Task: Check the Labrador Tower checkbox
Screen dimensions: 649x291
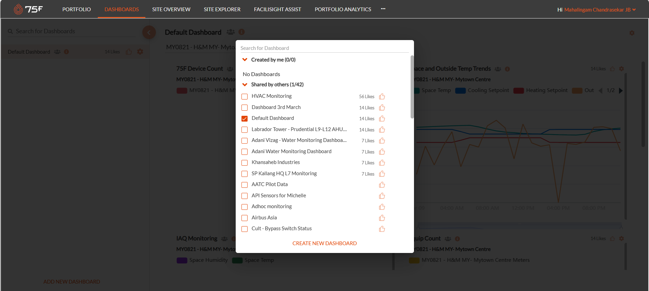Action: click(245, 130)
